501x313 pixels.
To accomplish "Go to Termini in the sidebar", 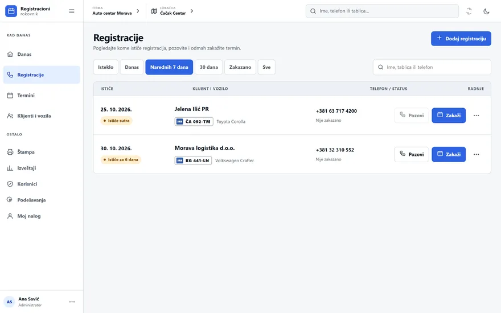I will tap(42, 95).
